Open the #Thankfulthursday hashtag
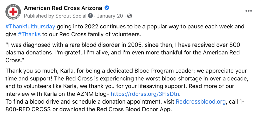The image size is (261, 117). point(30,27)
